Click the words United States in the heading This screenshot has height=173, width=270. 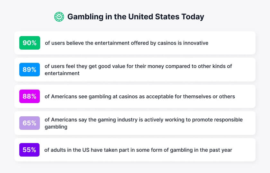154,17
